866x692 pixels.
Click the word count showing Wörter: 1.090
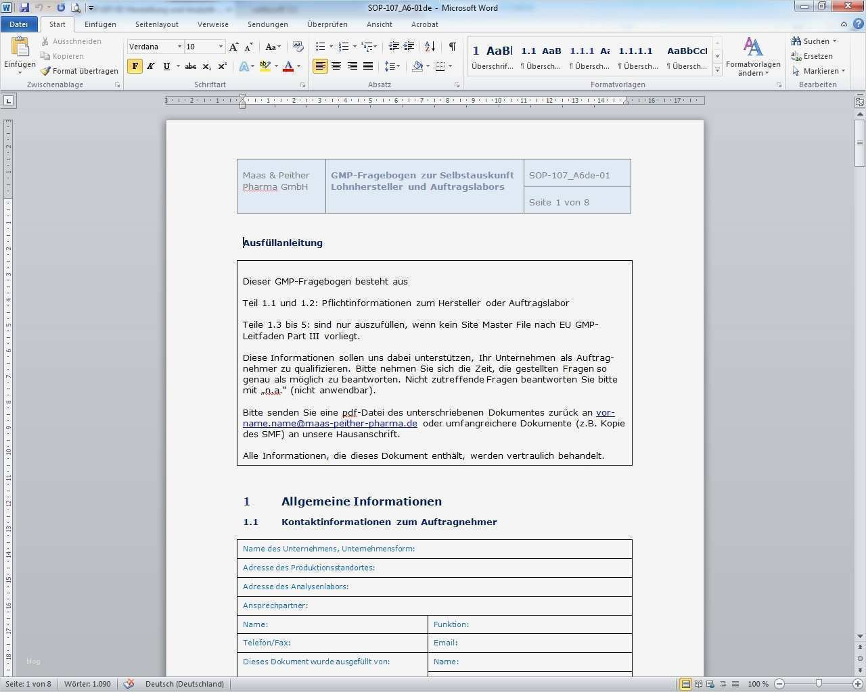(87, 683)
